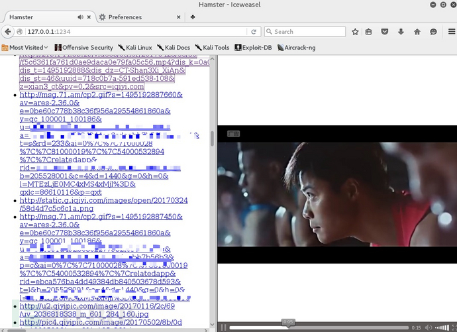
Task: Open the u2.qiyipic.com image link
Action: click(97, 310)
